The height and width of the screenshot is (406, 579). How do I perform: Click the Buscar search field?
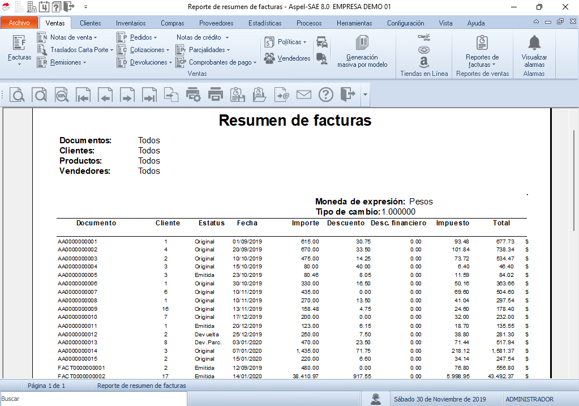[x=93, y=399]
